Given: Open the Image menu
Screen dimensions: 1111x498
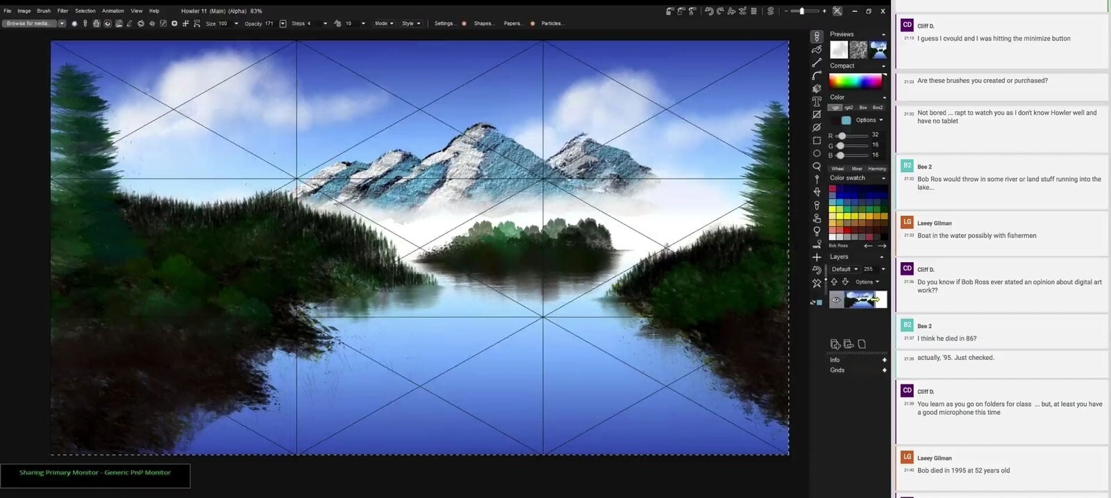Looking at the screenshot, I should 24,11.
